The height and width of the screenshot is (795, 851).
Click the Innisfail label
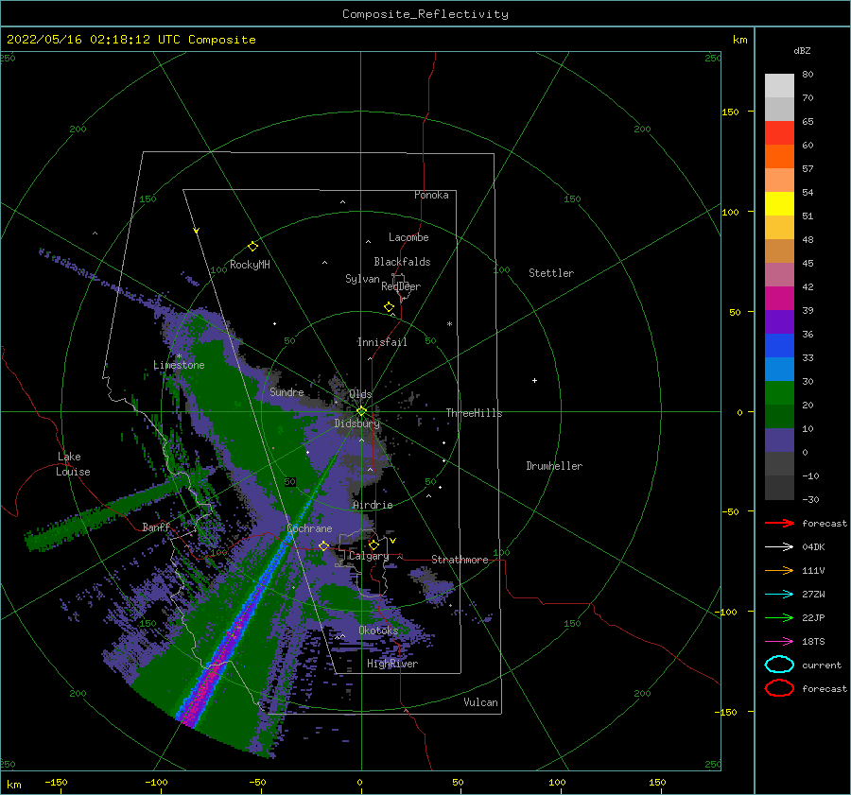tap(382, 342)
